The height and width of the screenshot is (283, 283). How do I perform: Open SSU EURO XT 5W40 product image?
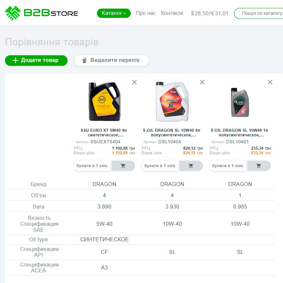pos(104,102)
